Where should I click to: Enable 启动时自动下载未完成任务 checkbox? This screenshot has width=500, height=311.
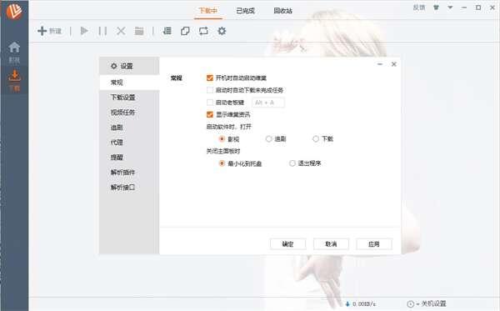pyautogui.click(x=210, y=90)
